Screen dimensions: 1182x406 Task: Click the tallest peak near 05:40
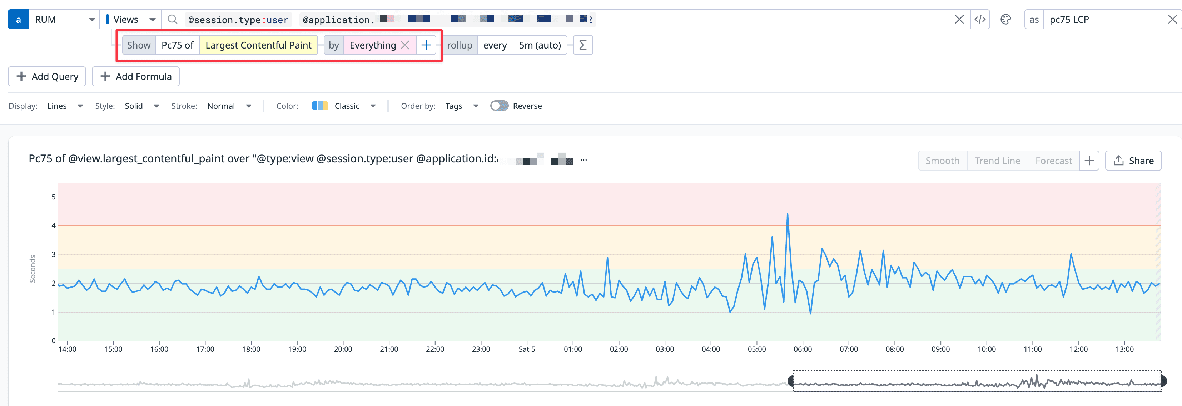click(788, 214)
